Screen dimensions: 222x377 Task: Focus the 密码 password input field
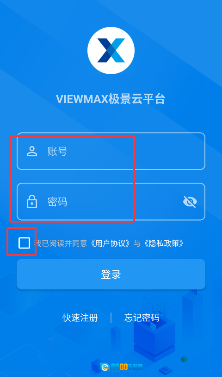click(111, 201)
